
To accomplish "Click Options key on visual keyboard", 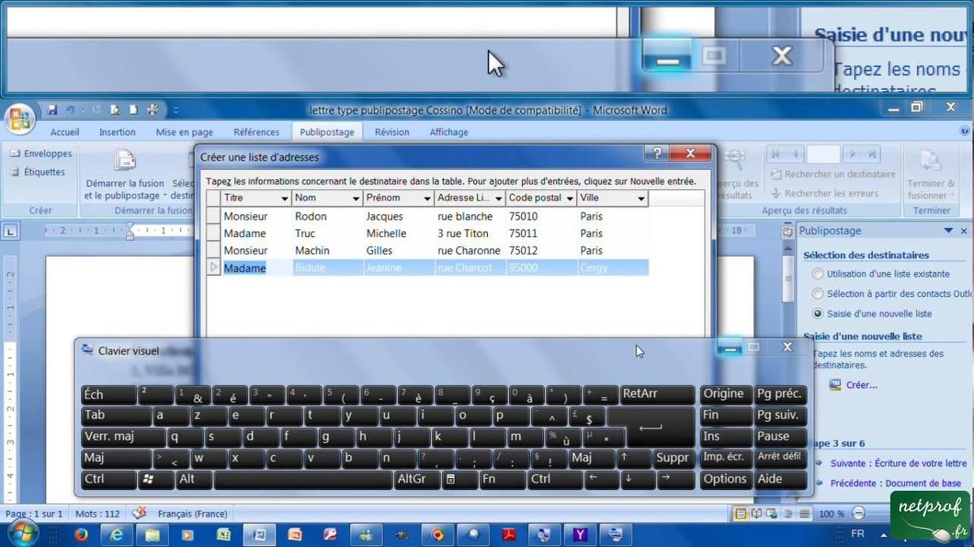I will tap(725, 479).
